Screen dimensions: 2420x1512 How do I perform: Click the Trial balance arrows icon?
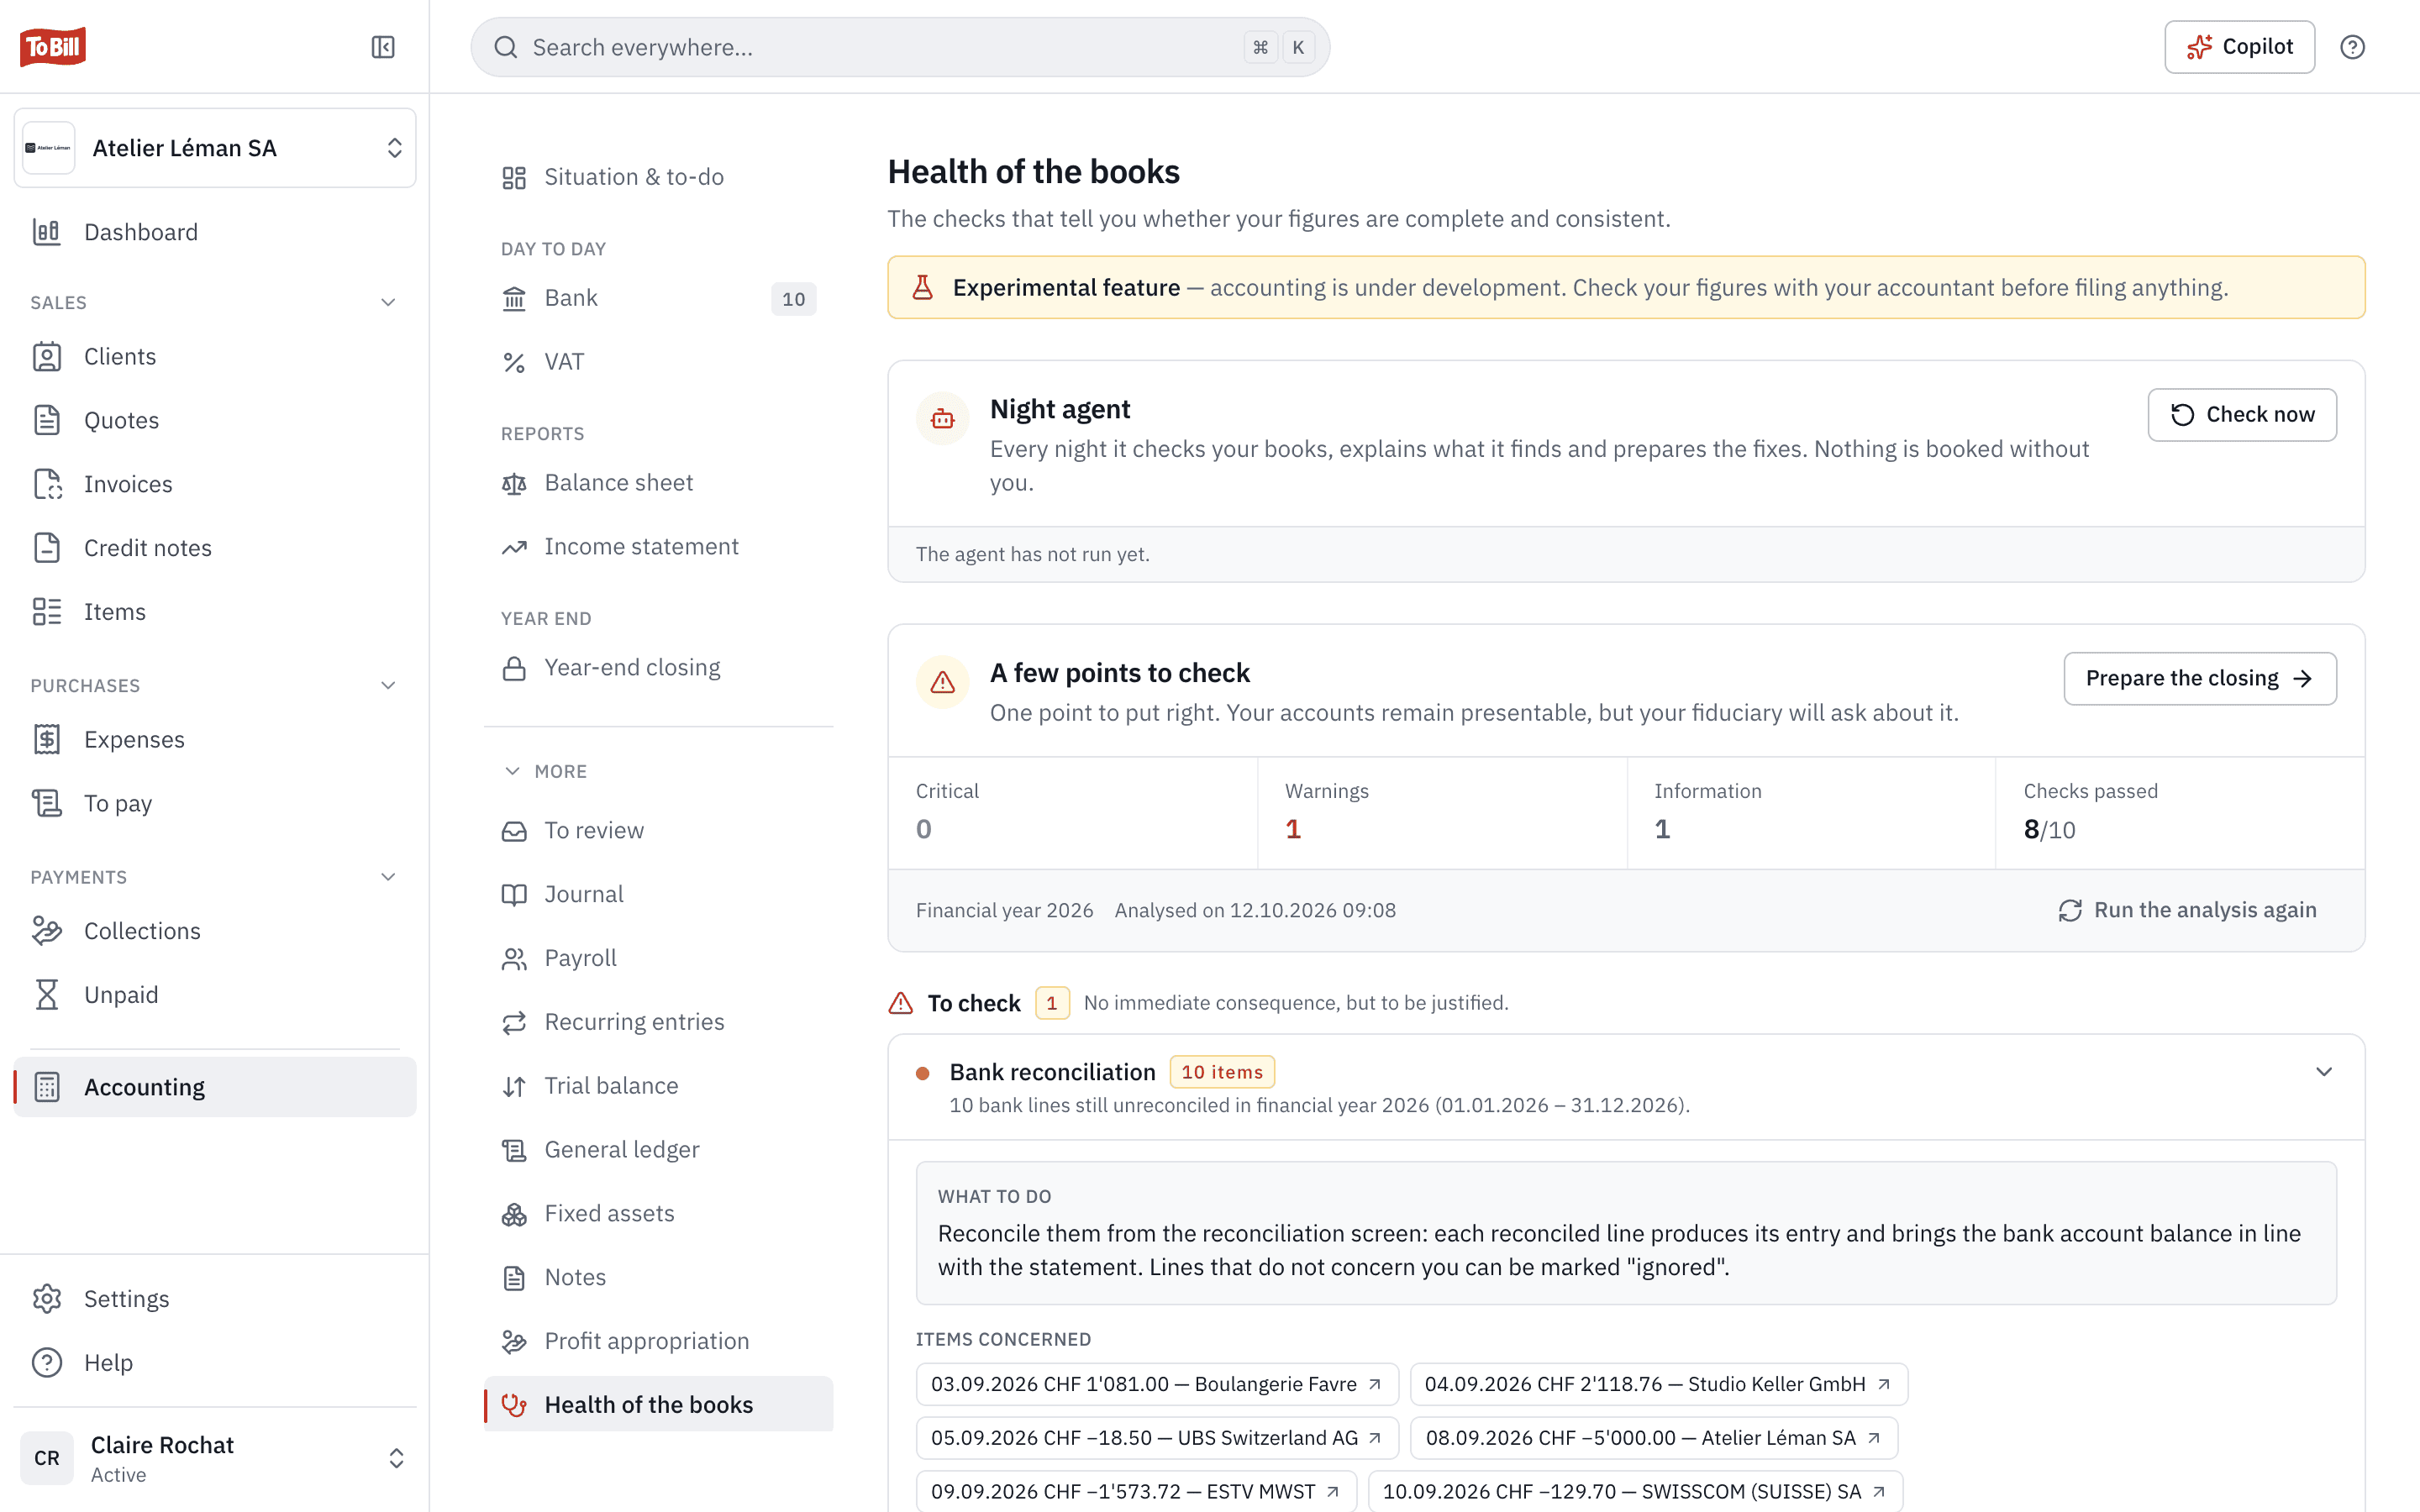tap(514, 1086)
